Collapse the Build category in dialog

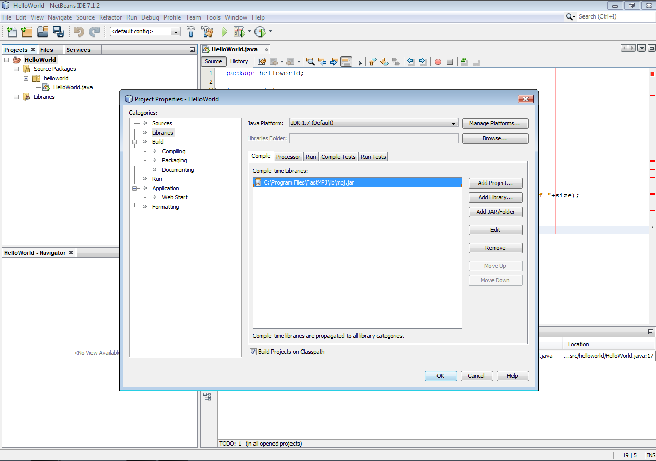click(135, 142)
